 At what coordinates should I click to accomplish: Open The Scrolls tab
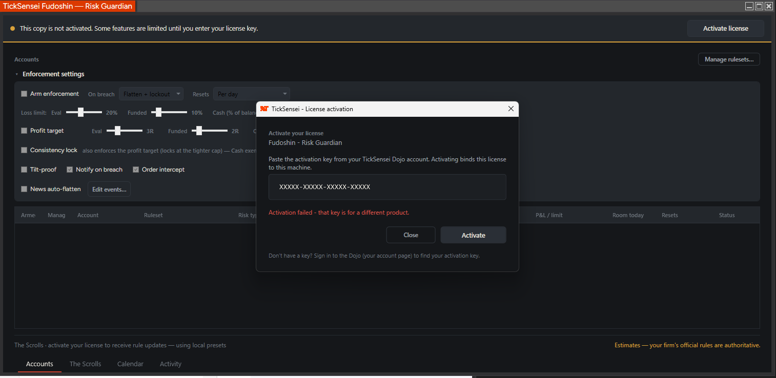[85, 364]
